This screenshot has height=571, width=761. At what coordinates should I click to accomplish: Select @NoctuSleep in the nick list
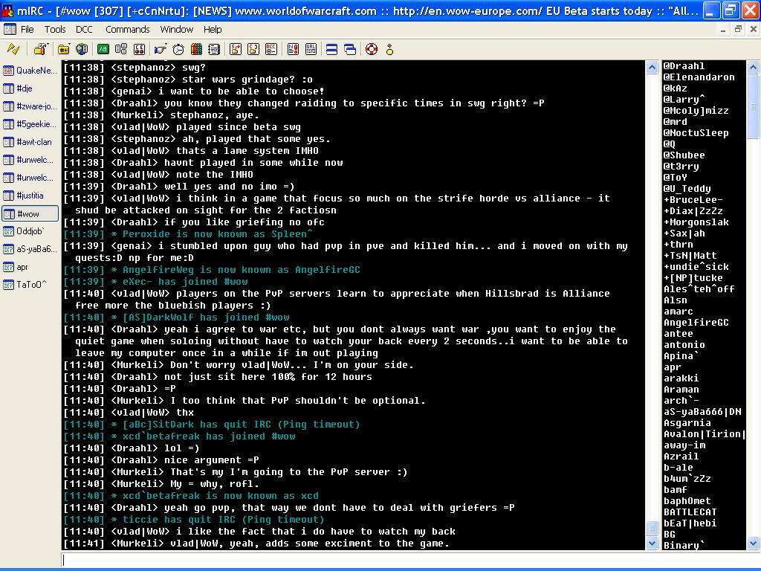[x=696, y=133]
